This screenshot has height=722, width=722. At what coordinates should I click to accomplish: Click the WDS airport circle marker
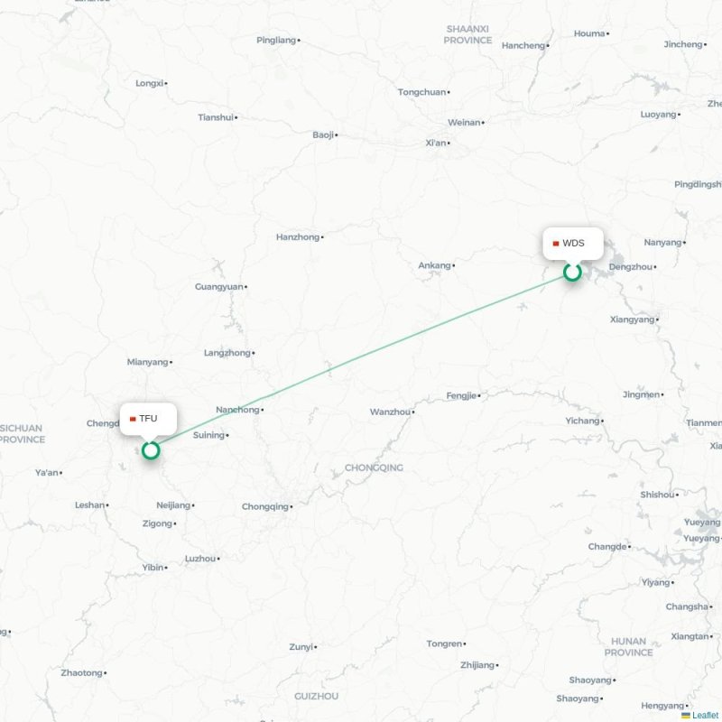(572, 273)
